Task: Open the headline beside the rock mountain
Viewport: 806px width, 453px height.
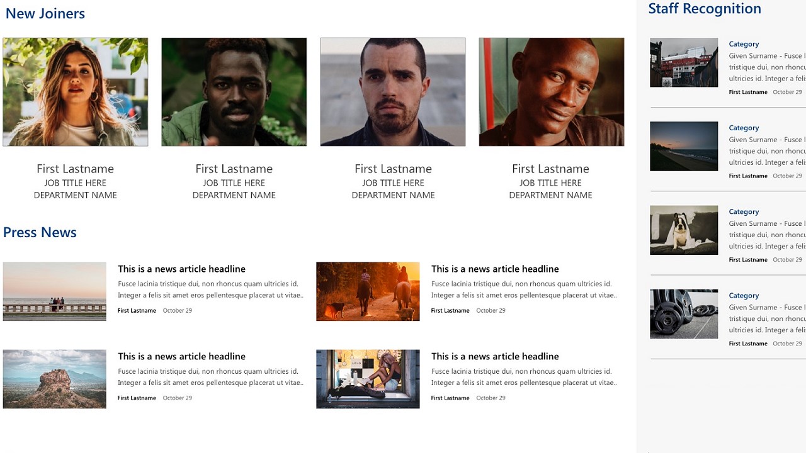Action: [x=181, y=356]
